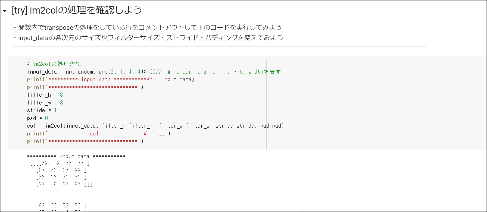
Task: Click output row "[27. 8. 27. 95.]]]"
Action: tap(64, 184)
